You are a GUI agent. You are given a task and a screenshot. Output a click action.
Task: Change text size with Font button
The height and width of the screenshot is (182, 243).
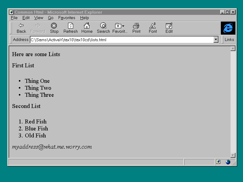point(153,28)
